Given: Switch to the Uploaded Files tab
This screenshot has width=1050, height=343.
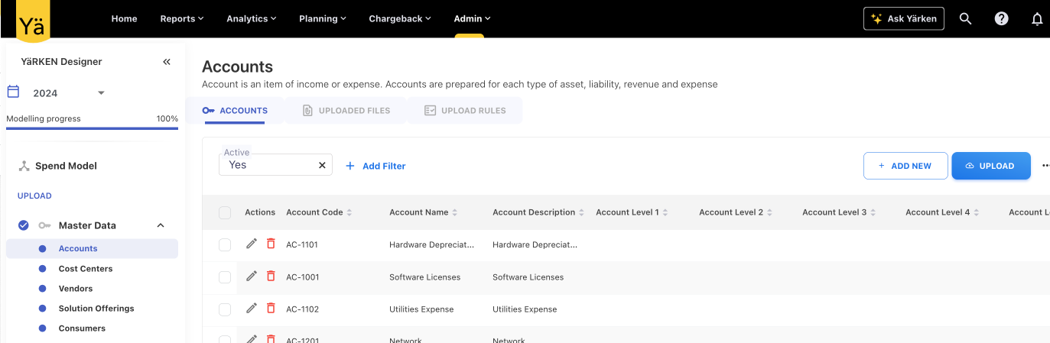Looking at the screenshot, I should (x=346, y=111).
